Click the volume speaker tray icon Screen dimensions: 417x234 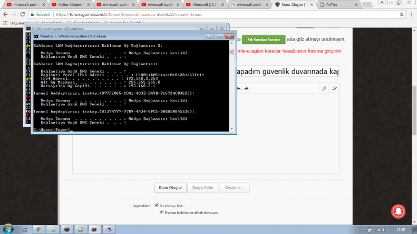pyautogui.click(x=385, y=230)
